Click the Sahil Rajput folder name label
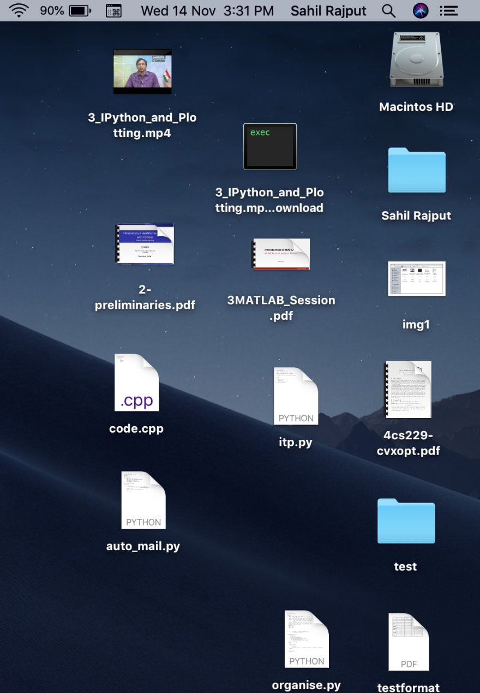 [x=416, y=216]
